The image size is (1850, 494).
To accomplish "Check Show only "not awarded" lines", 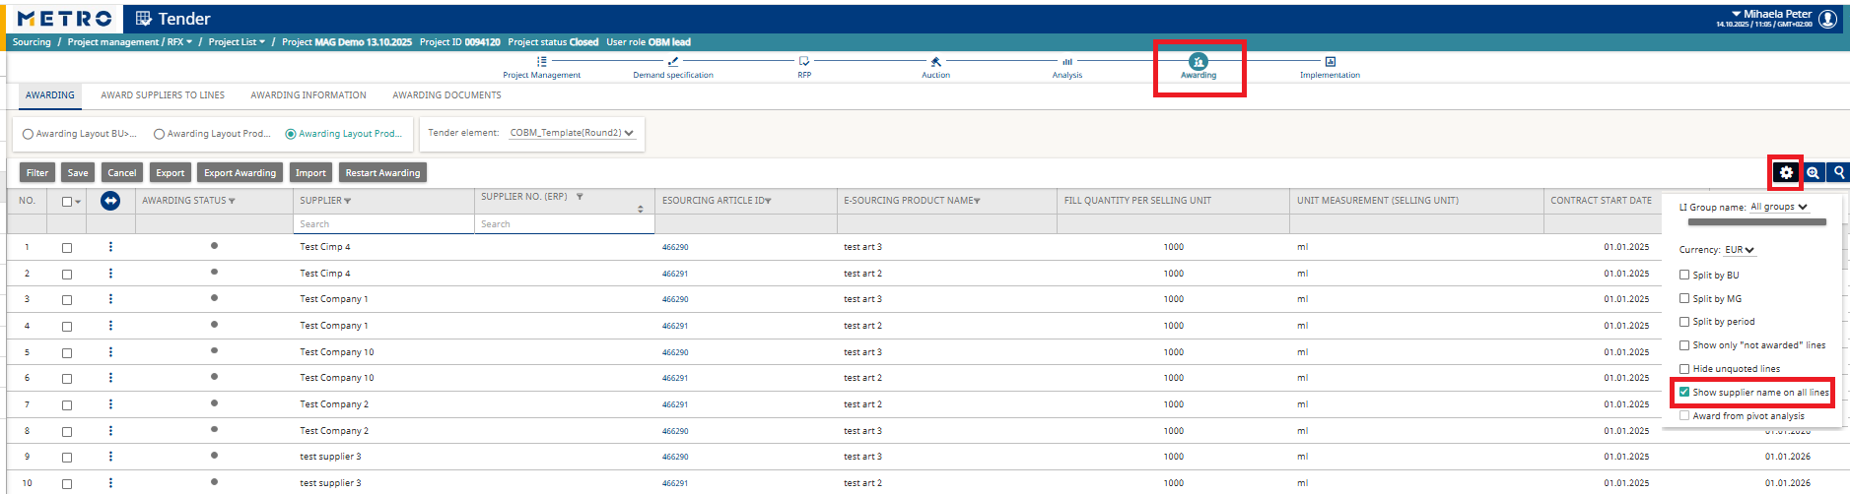I will 1684,345.
